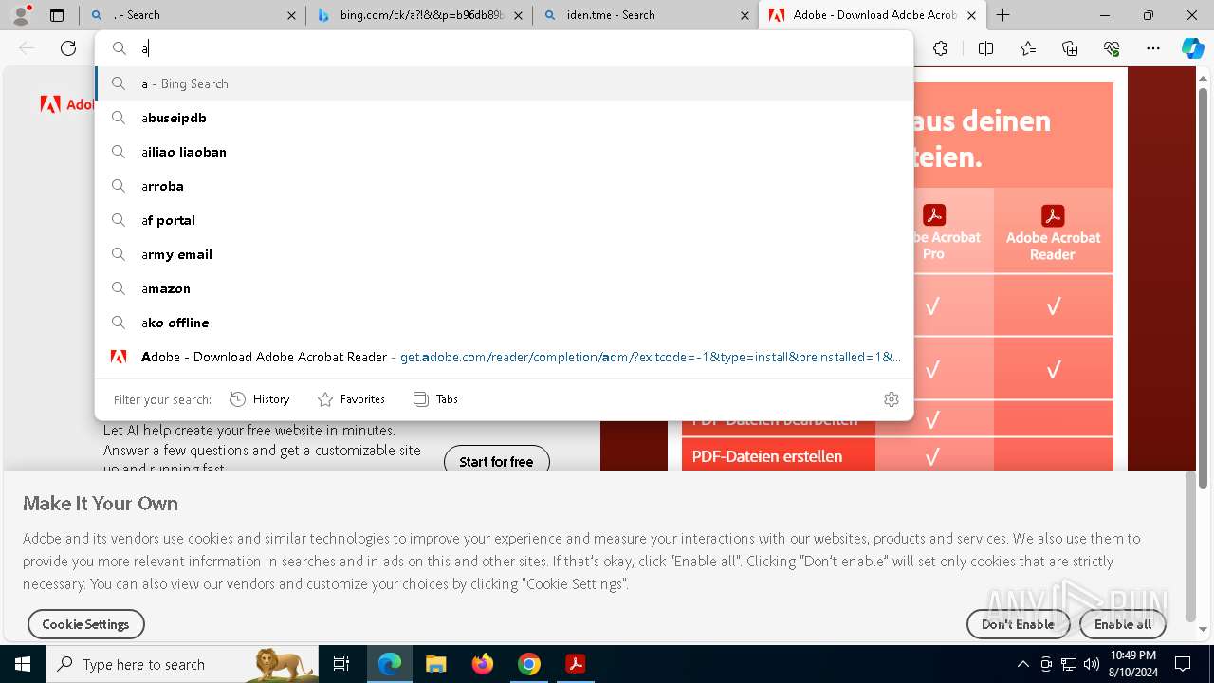Close the Adobe Download tab
Image resolution: width=1214 pixels, height=683 pixels.
[x=971, y=15]
